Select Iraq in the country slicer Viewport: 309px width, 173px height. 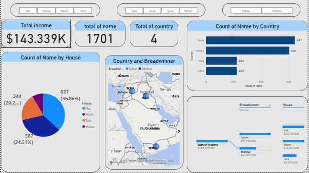point(134,11)
